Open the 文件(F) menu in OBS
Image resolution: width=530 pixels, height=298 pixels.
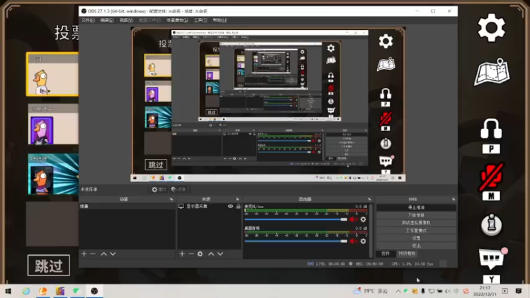point(88,21)
